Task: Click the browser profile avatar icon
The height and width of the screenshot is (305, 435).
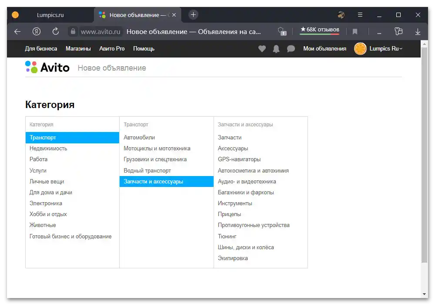Action: (341, 15)
